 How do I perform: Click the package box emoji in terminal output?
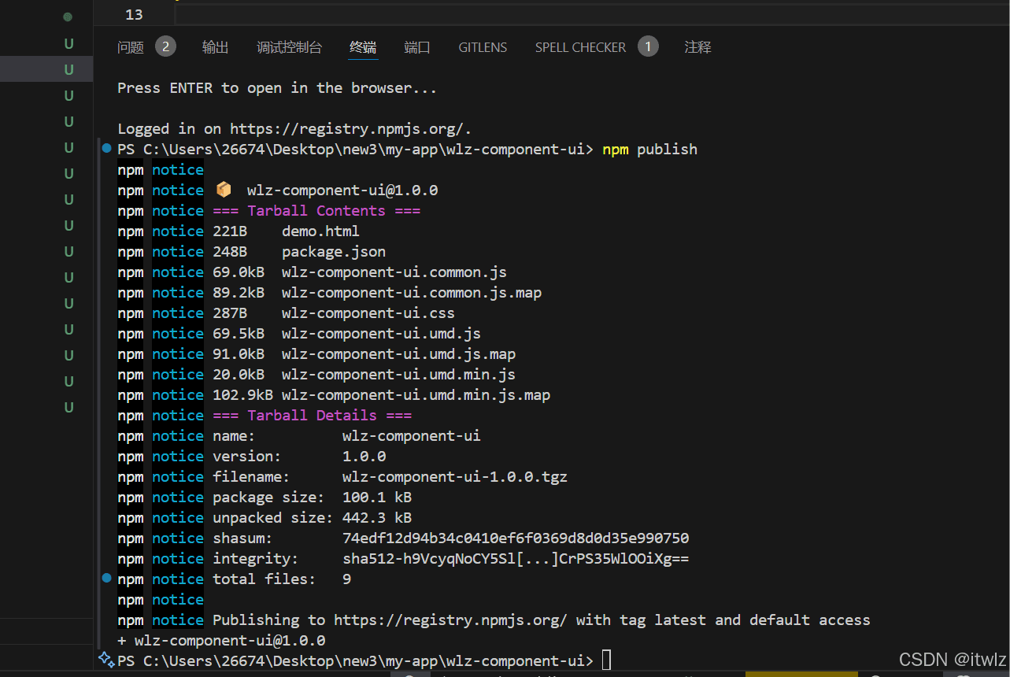point(224,190)
